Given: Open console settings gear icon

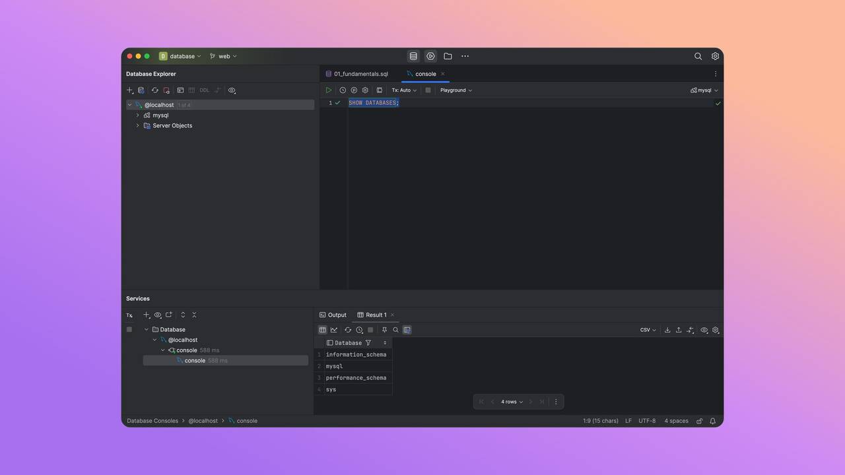Looking at the screenshot, I should [365, 90].
